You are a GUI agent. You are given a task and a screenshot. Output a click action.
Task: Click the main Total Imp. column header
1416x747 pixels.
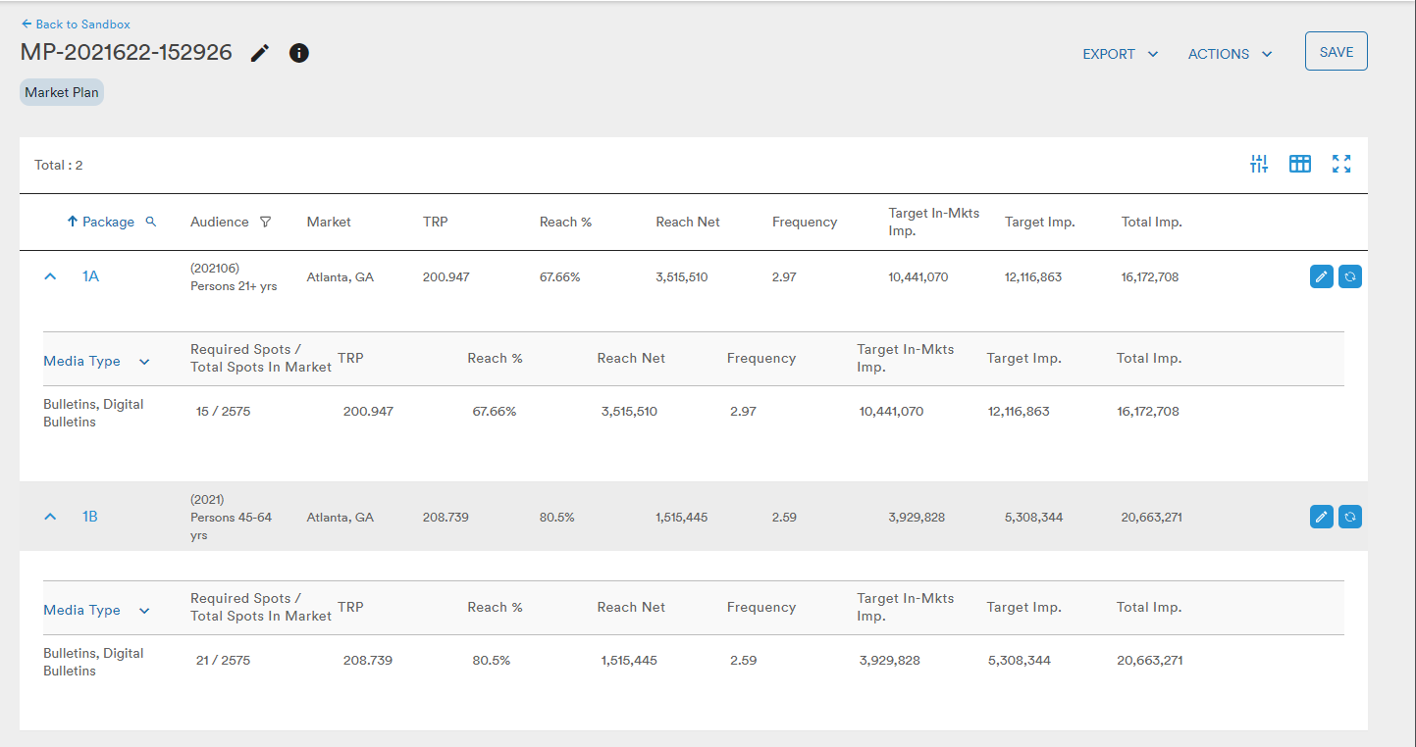1152,222
